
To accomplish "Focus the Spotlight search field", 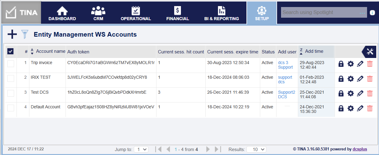I will tap(320, 13).
